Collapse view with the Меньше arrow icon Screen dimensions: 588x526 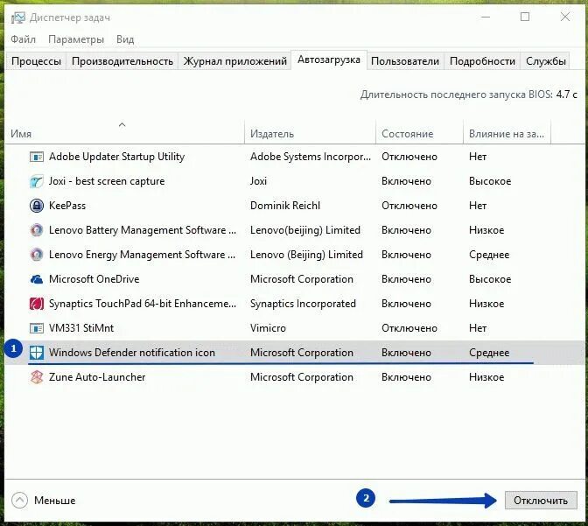[x=19, y=500]
